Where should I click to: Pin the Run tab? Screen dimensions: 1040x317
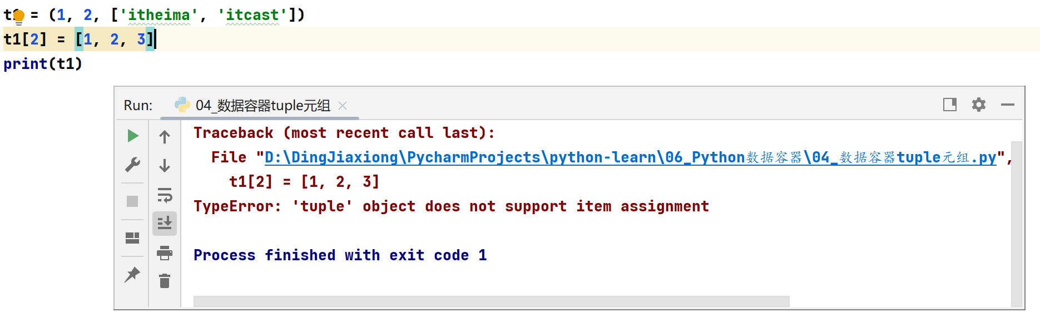[x=132, y=274]
